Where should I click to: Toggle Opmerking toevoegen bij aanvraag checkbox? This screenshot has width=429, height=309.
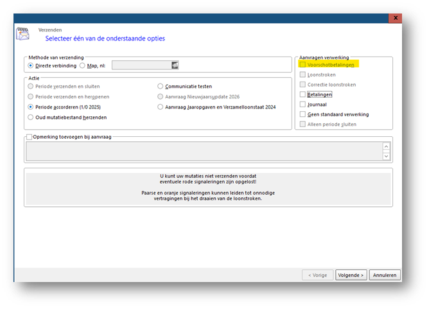(x=29, y=137)
